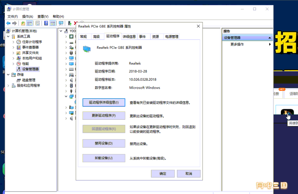Expand the 性能 node
This screenshot has width=298, height=194.
13,64
